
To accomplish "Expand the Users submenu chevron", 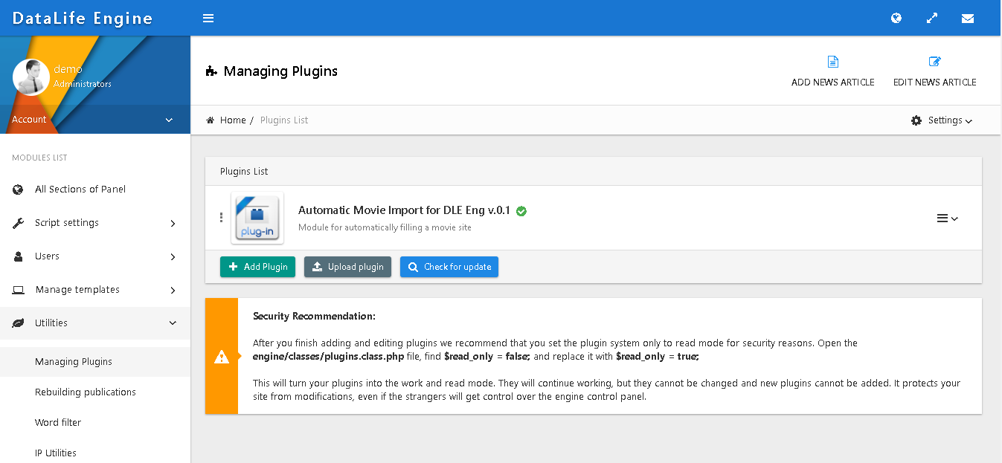I will (x=173, y=256).
